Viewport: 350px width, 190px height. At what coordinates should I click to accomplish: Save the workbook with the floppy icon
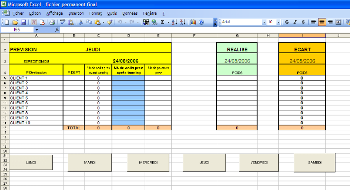[23, 22]
